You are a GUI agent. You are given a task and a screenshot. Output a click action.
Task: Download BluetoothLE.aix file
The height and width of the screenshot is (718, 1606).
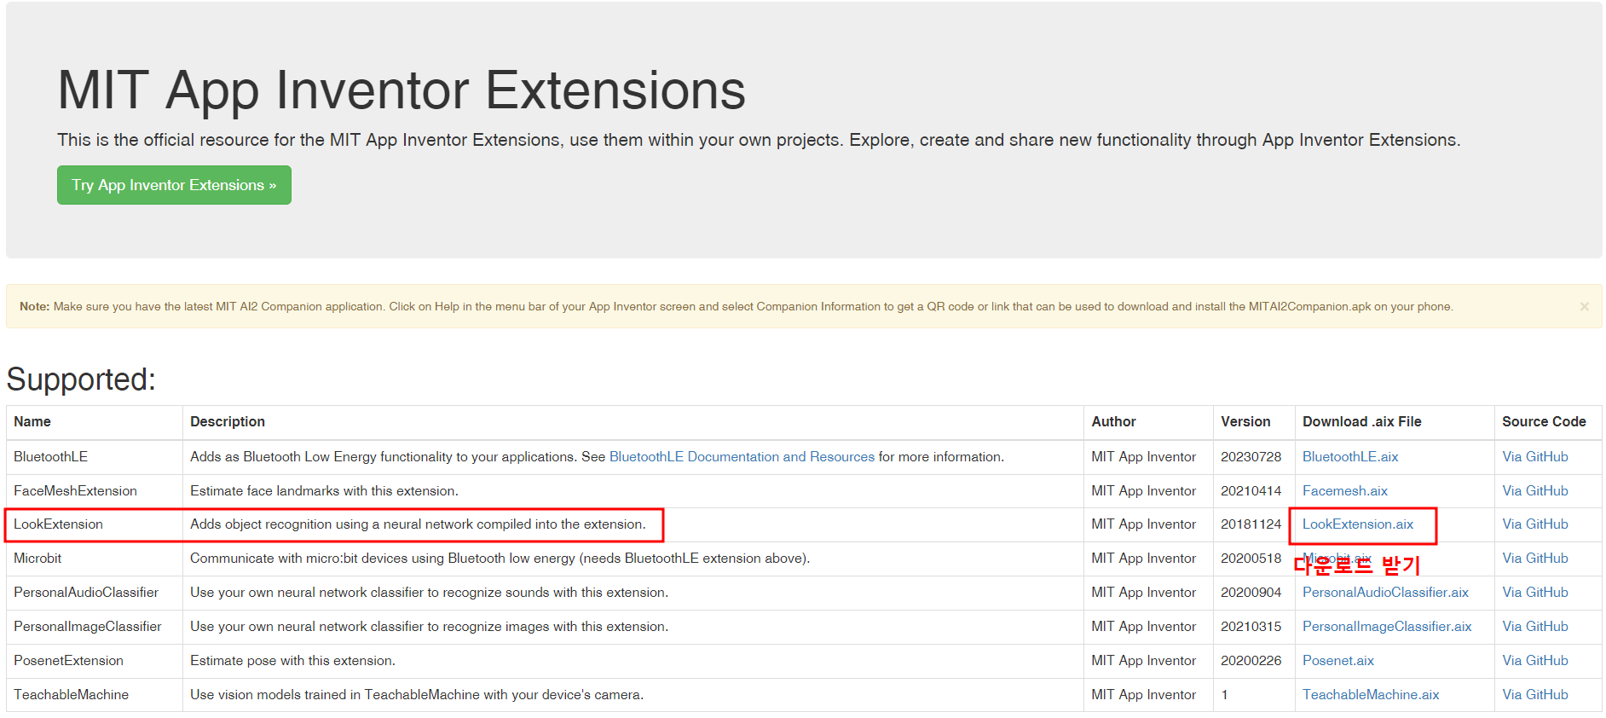coord(1350,457)
